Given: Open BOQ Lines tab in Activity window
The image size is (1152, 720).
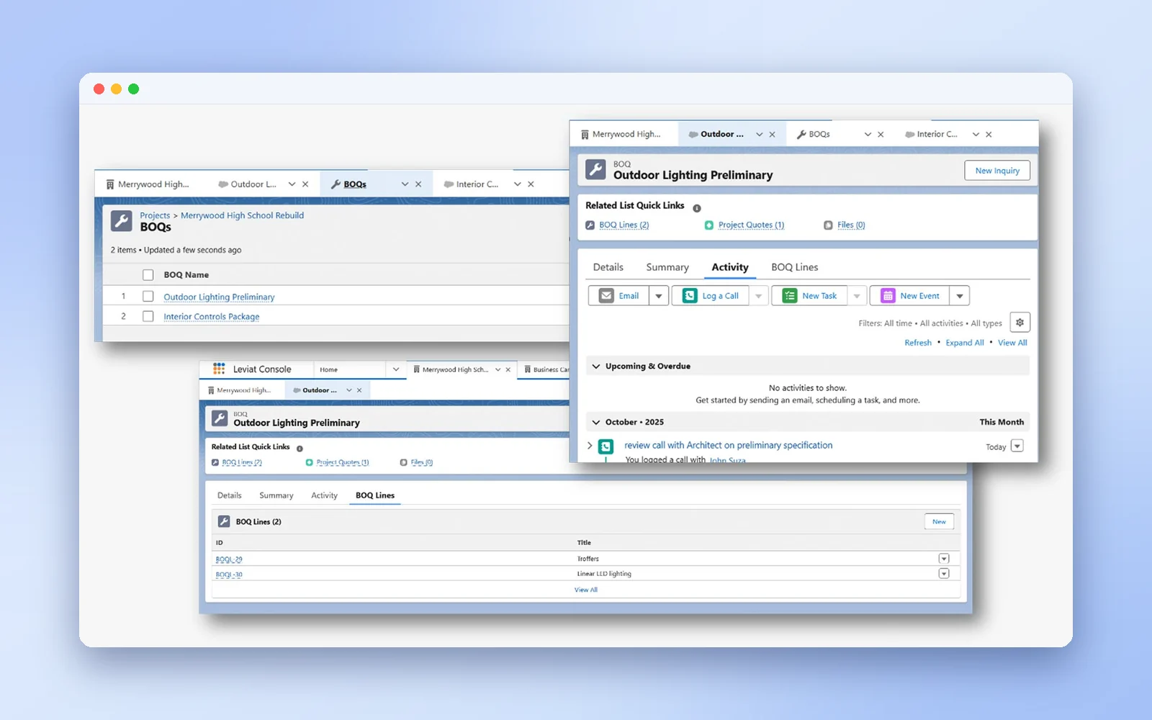Looking at the screenshot, I should pos(795,267).
